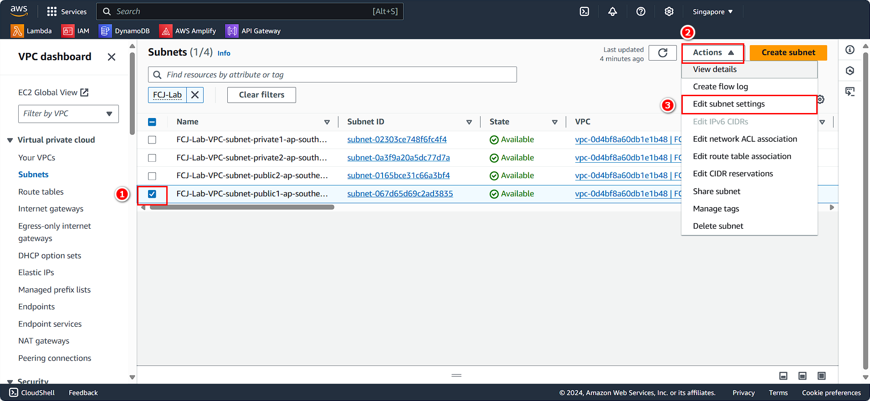The height and width of the screenshot is (401, 870).
Task: Refresh the subnets list
Action: (x=663, y=53)
